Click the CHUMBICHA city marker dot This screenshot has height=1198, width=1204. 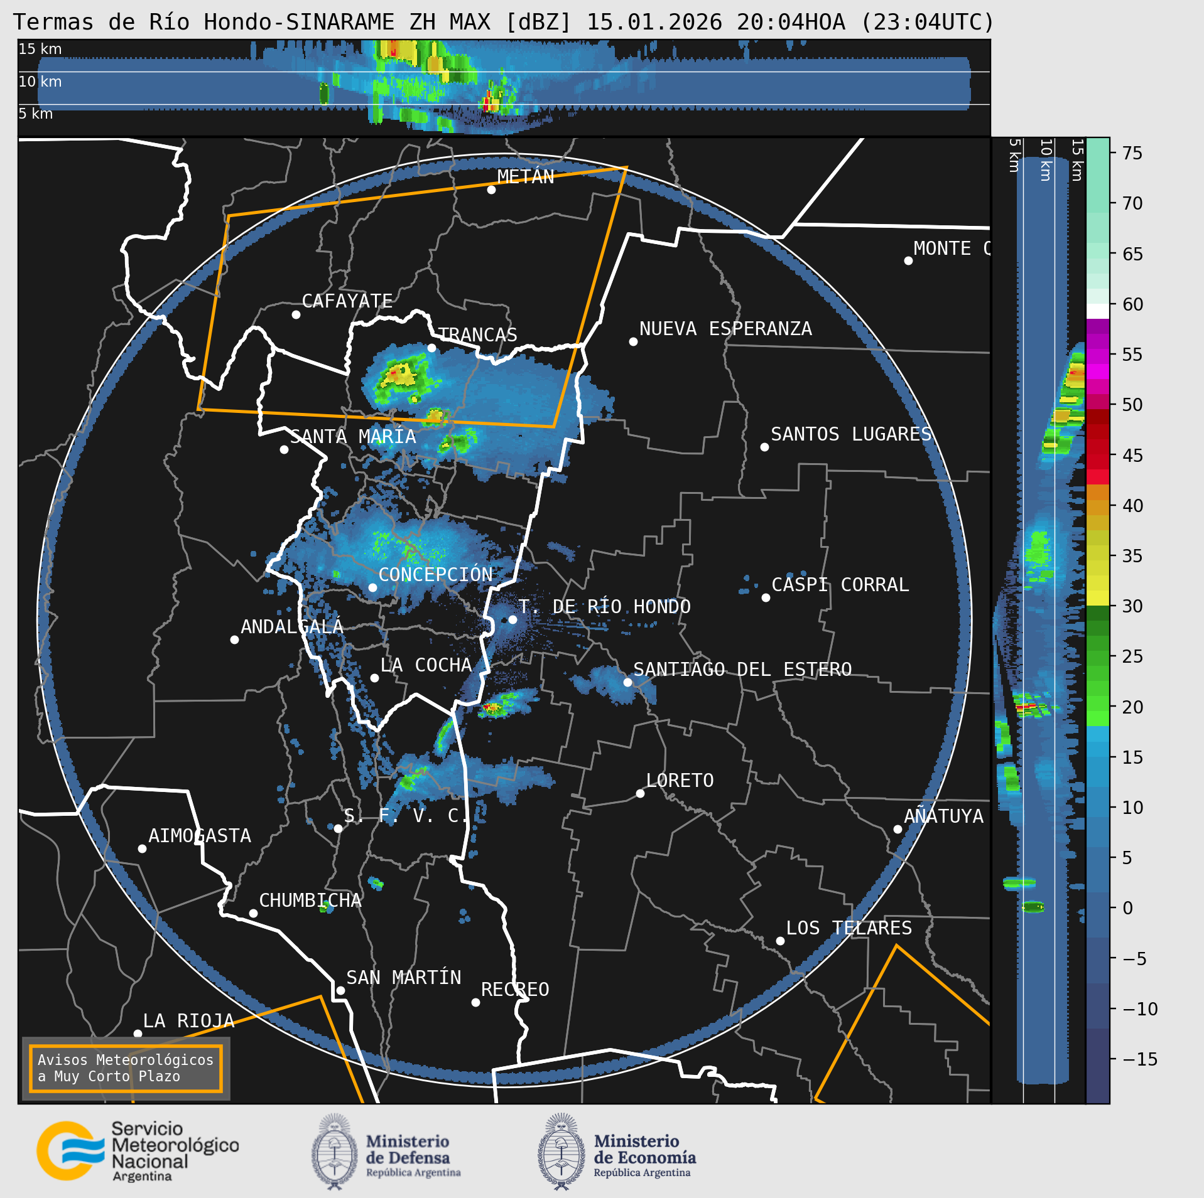[253, 913]
